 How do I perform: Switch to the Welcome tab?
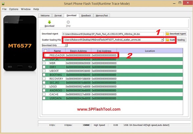[45, 16]
